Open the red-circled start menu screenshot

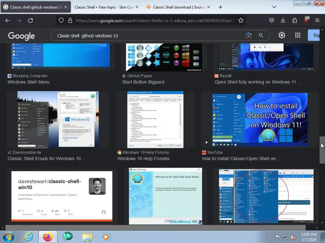click(x=266, y=196)
